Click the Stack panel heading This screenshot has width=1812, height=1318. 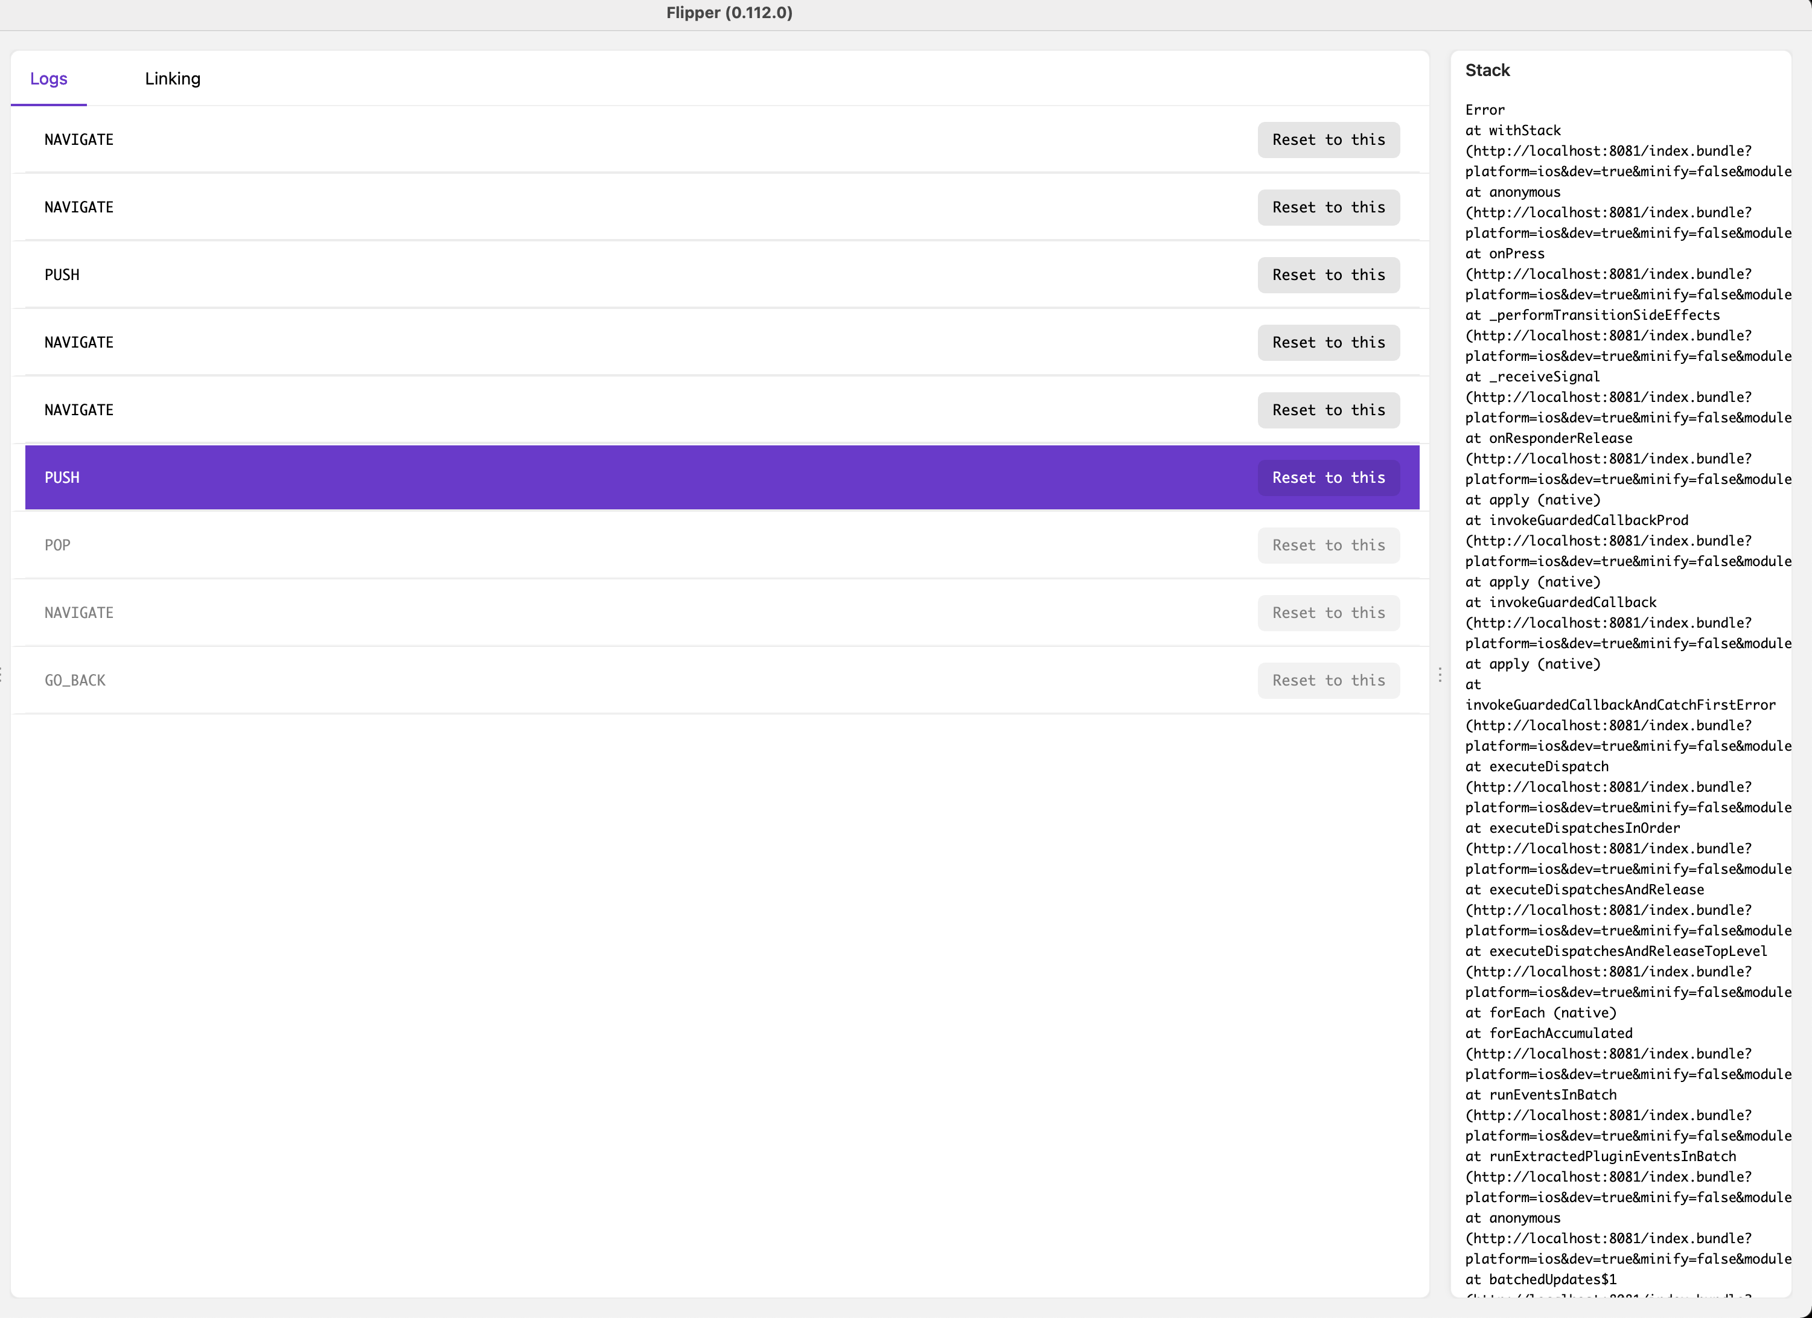coord(1487,70)
